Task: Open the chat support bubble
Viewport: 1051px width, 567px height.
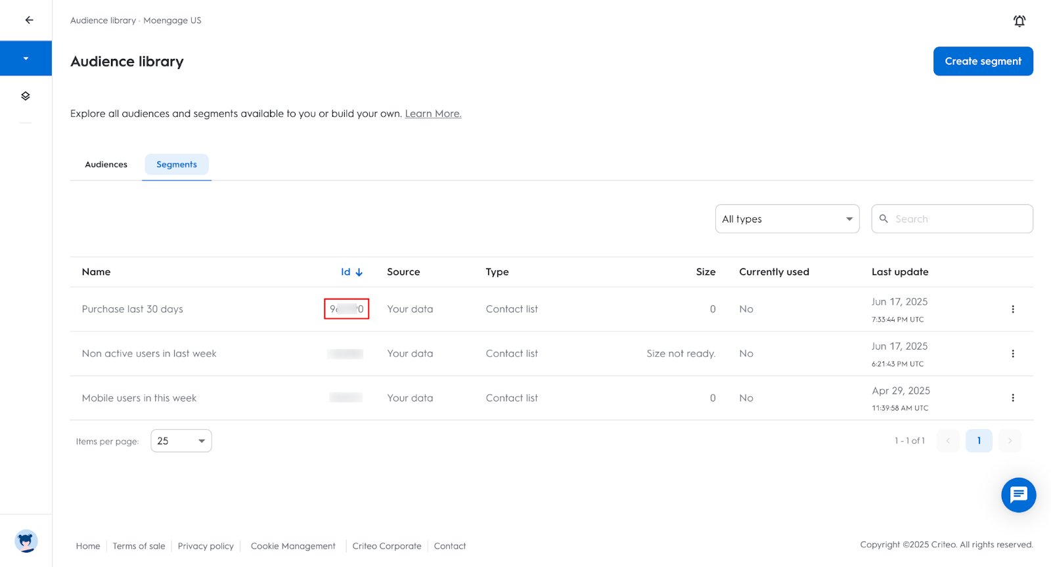Action: click(1018, 495)
